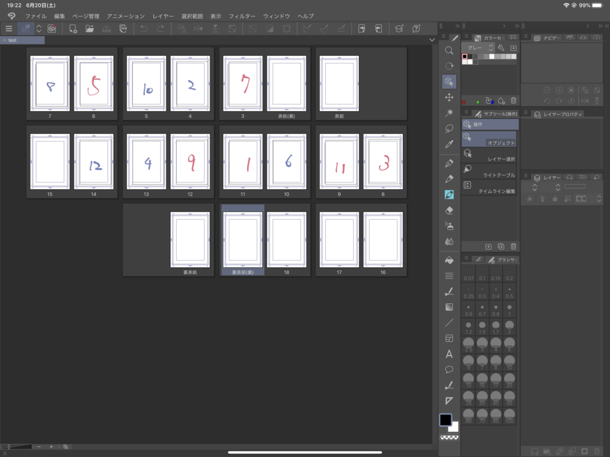Select the タイムライン編集 sub tool
610x457 pixels.
coord(489,187)
